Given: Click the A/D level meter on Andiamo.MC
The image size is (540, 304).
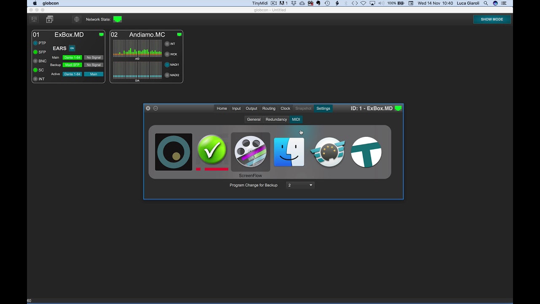Looking at the screenshot, I should click(137, 49).
